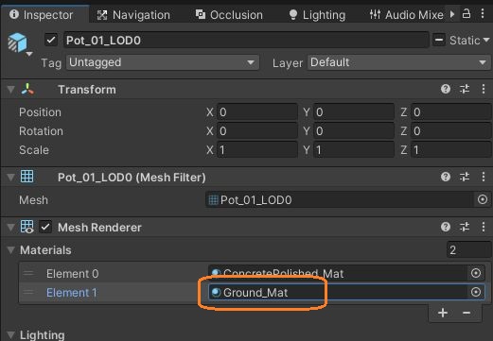The height and width of the screenshot is (341, 493).
Task: Click the Element 0 drag handle
Action: tap(28, 273)
